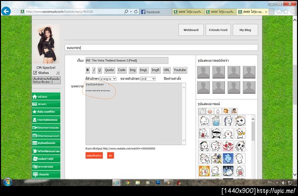This screenshot has height=196, width=298.
Task: Open the sidebar item with the star icon
Action: click(x=46, y=112)
